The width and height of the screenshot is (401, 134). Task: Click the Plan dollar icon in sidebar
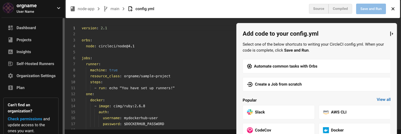(11, 88)
